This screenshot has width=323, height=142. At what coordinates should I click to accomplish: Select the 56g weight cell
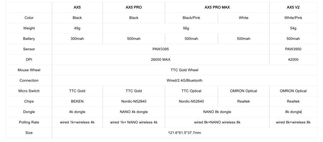click(186, 28)
